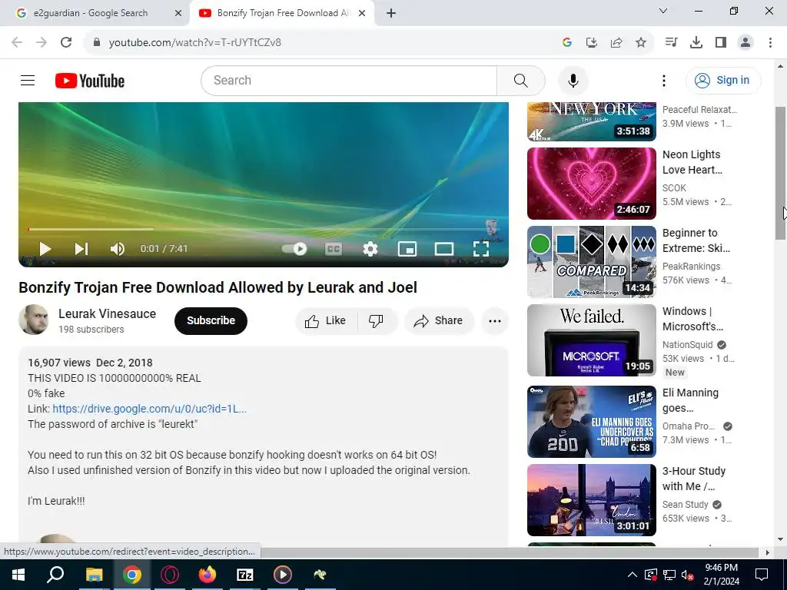Open the YouTube hamburger guide menu
The image size is (787, 590).
tap(28, 80)
